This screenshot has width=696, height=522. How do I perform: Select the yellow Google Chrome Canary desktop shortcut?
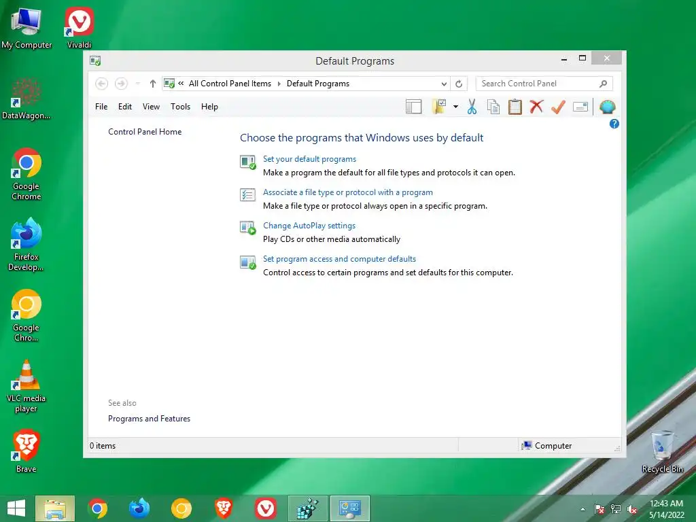[x=27, y=315]
